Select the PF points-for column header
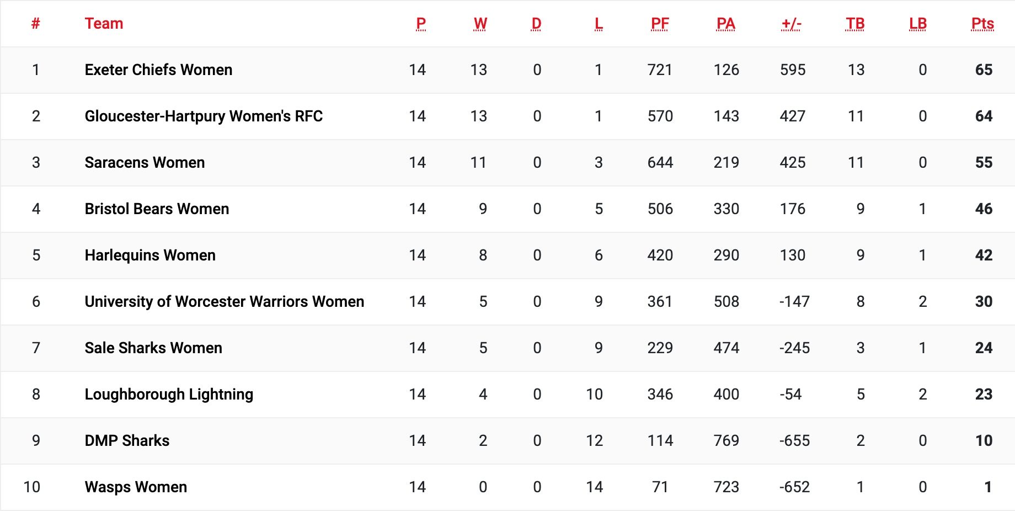 pyautogui.click(x=660, y=24)
